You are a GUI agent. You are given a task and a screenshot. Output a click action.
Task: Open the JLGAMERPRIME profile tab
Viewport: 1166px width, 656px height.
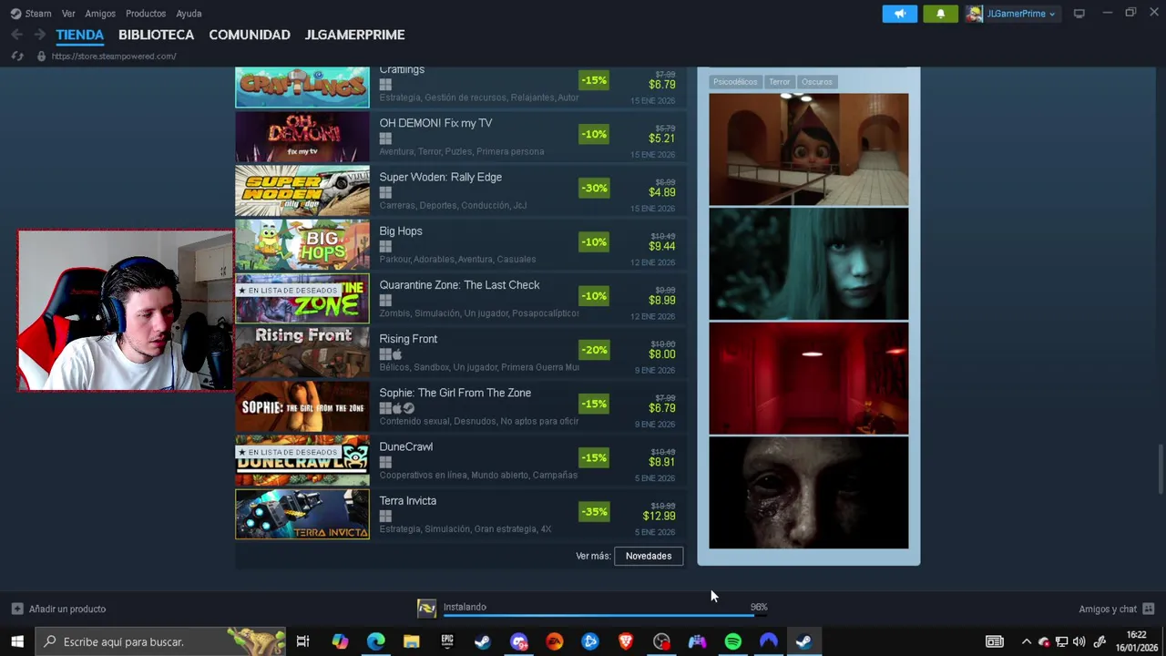354,35
